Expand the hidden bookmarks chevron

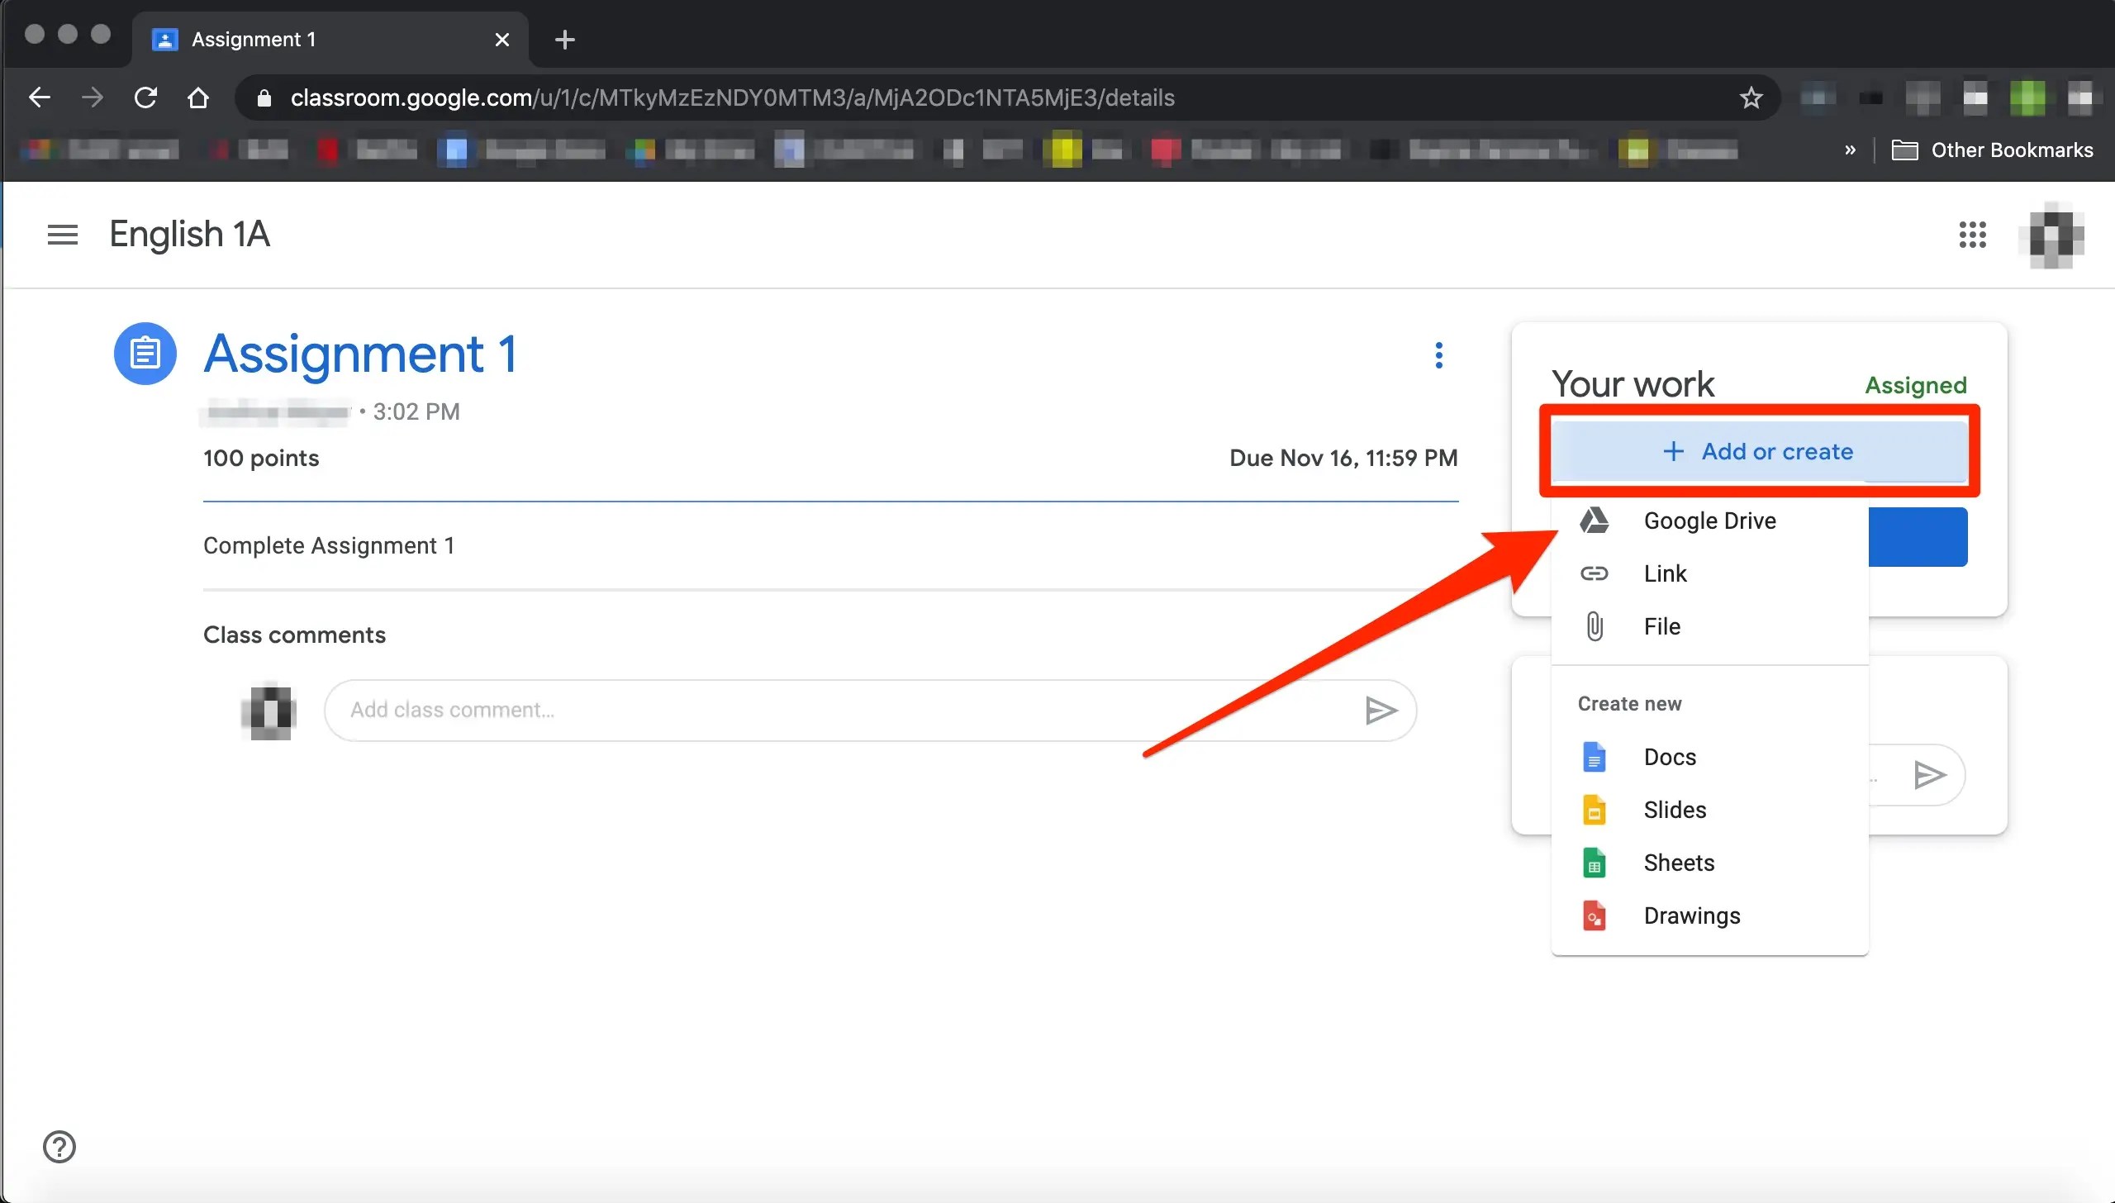pos(1850,150)
